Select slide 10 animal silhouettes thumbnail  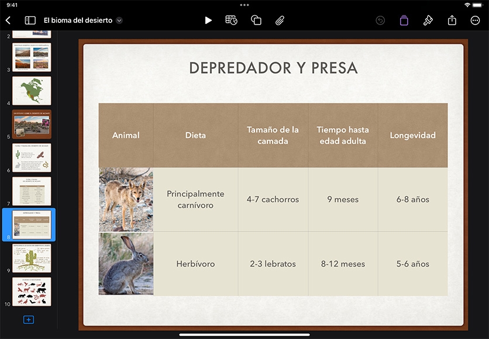point(32,292)
